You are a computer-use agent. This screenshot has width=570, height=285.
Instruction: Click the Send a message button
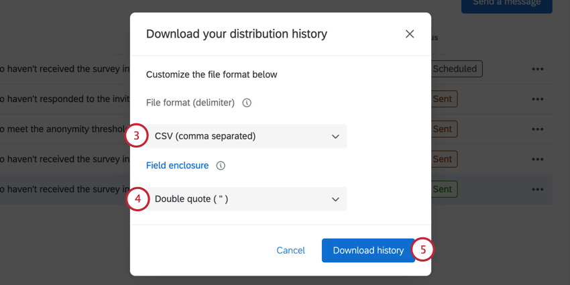506,4
